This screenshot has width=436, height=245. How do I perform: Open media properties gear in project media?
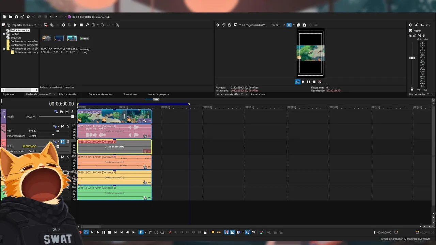click(x=63, y=25)
